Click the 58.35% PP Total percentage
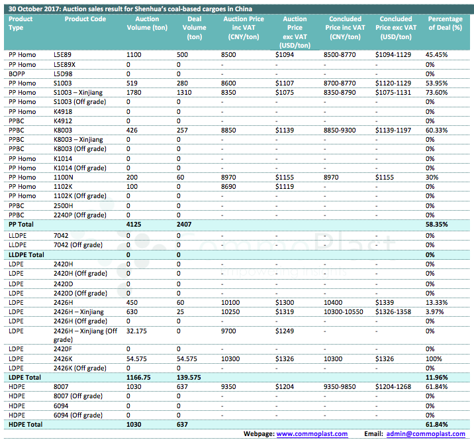This screenshot has height=446, width=474. (436, 225)
